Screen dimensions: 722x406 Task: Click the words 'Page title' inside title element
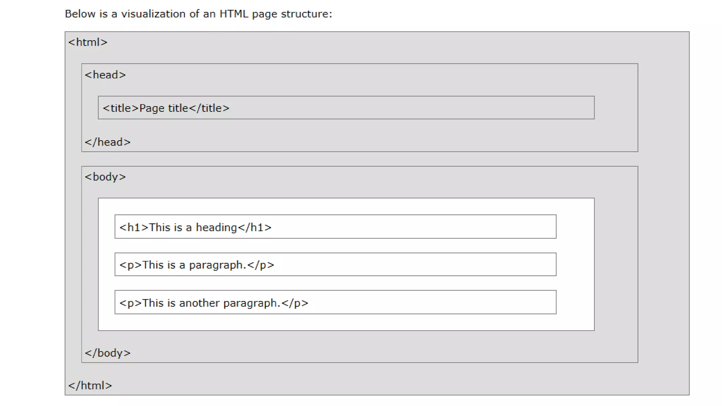pyautogui.click(x=164, y=108)
